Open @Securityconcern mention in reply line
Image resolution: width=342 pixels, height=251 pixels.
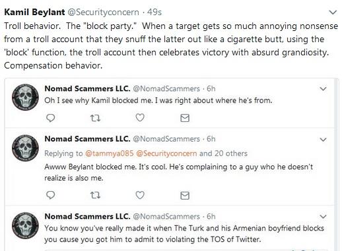[x=166, y=153]
